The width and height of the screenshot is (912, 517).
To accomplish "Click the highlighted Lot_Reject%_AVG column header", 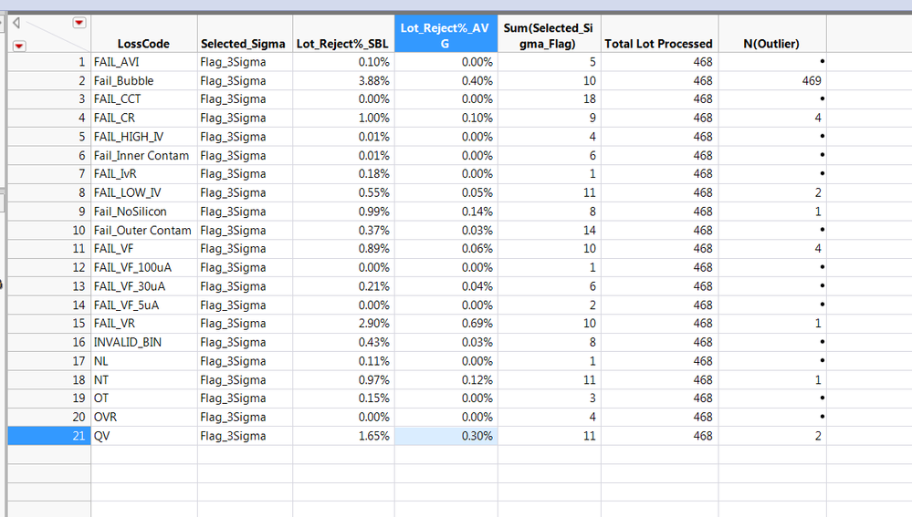I will click(x=446, y=36).
